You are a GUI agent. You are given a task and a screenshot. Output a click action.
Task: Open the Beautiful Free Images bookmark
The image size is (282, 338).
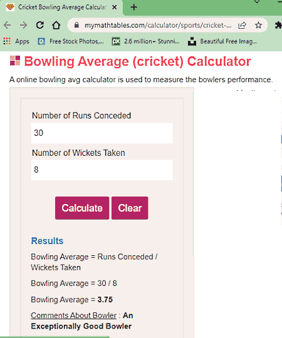(x=222, y=41)
